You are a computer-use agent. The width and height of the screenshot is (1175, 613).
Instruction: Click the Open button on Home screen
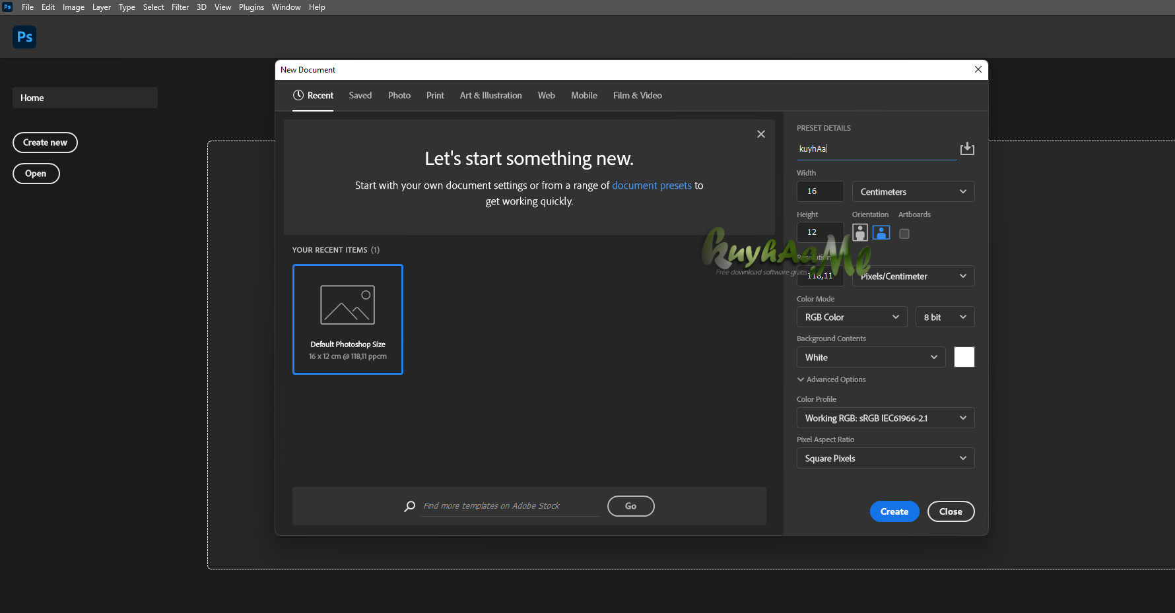[x=36, y=174]
